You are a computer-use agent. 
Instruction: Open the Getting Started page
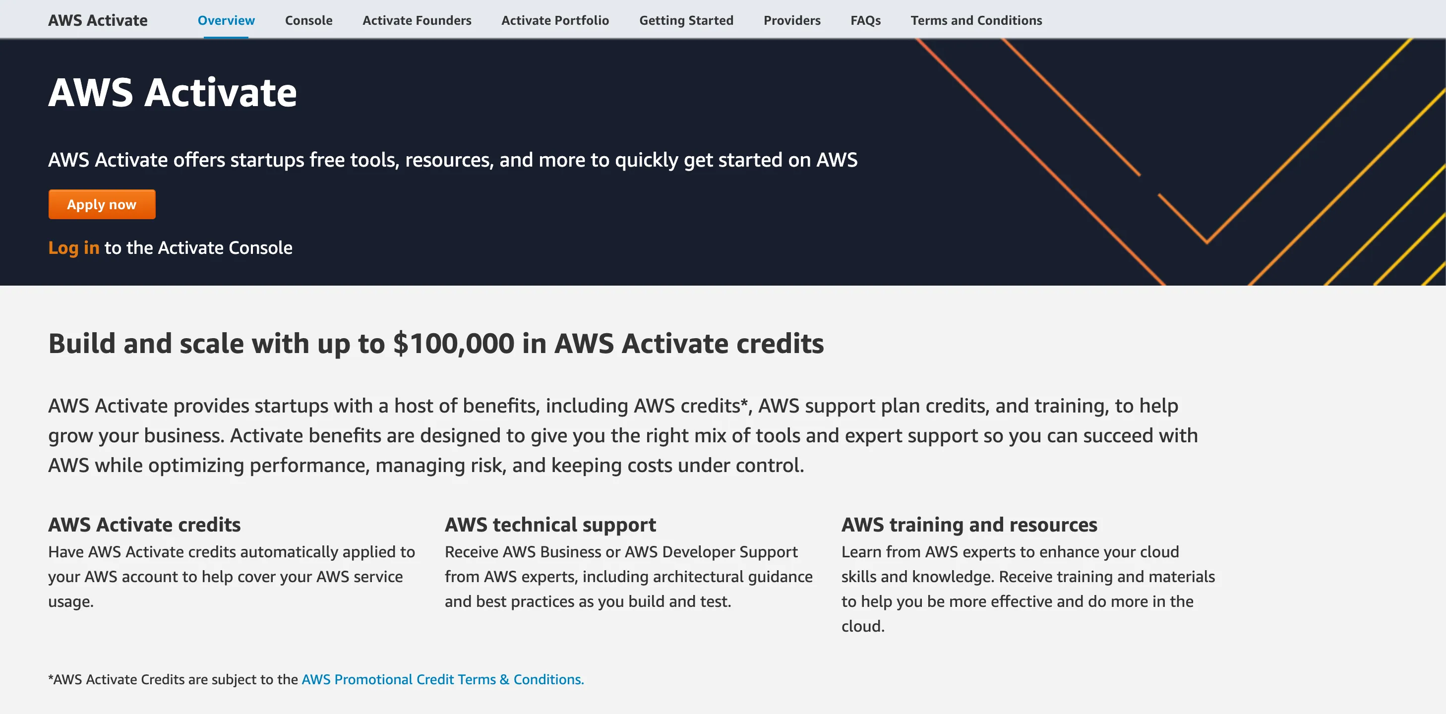tap(686, 20)
